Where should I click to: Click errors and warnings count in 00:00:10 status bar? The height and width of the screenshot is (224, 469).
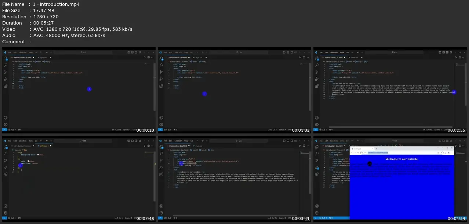[x=12, y=129]
